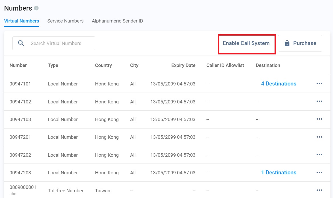Viewport: 333px width, 198px height.
Task: Open more options for number 00947202
Action: coord(319,155)
